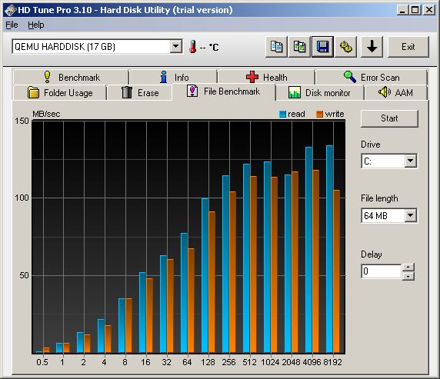This screenshot has width=440, height=379.
Task: Open the File menu
Action: [12, 25]
